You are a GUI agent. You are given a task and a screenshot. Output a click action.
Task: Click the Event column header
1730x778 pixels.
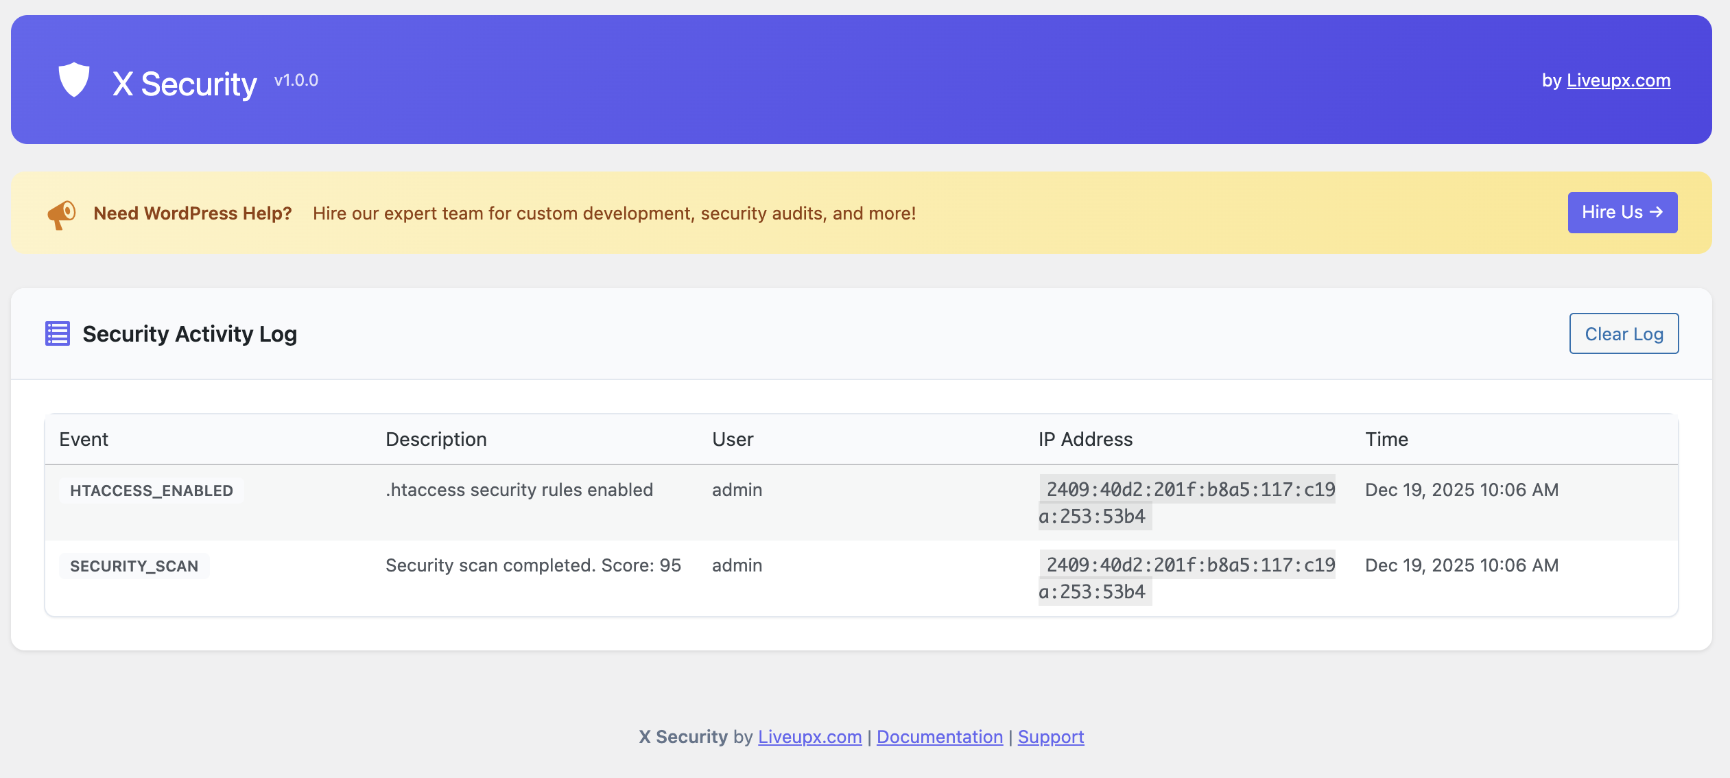click(84, 439)
